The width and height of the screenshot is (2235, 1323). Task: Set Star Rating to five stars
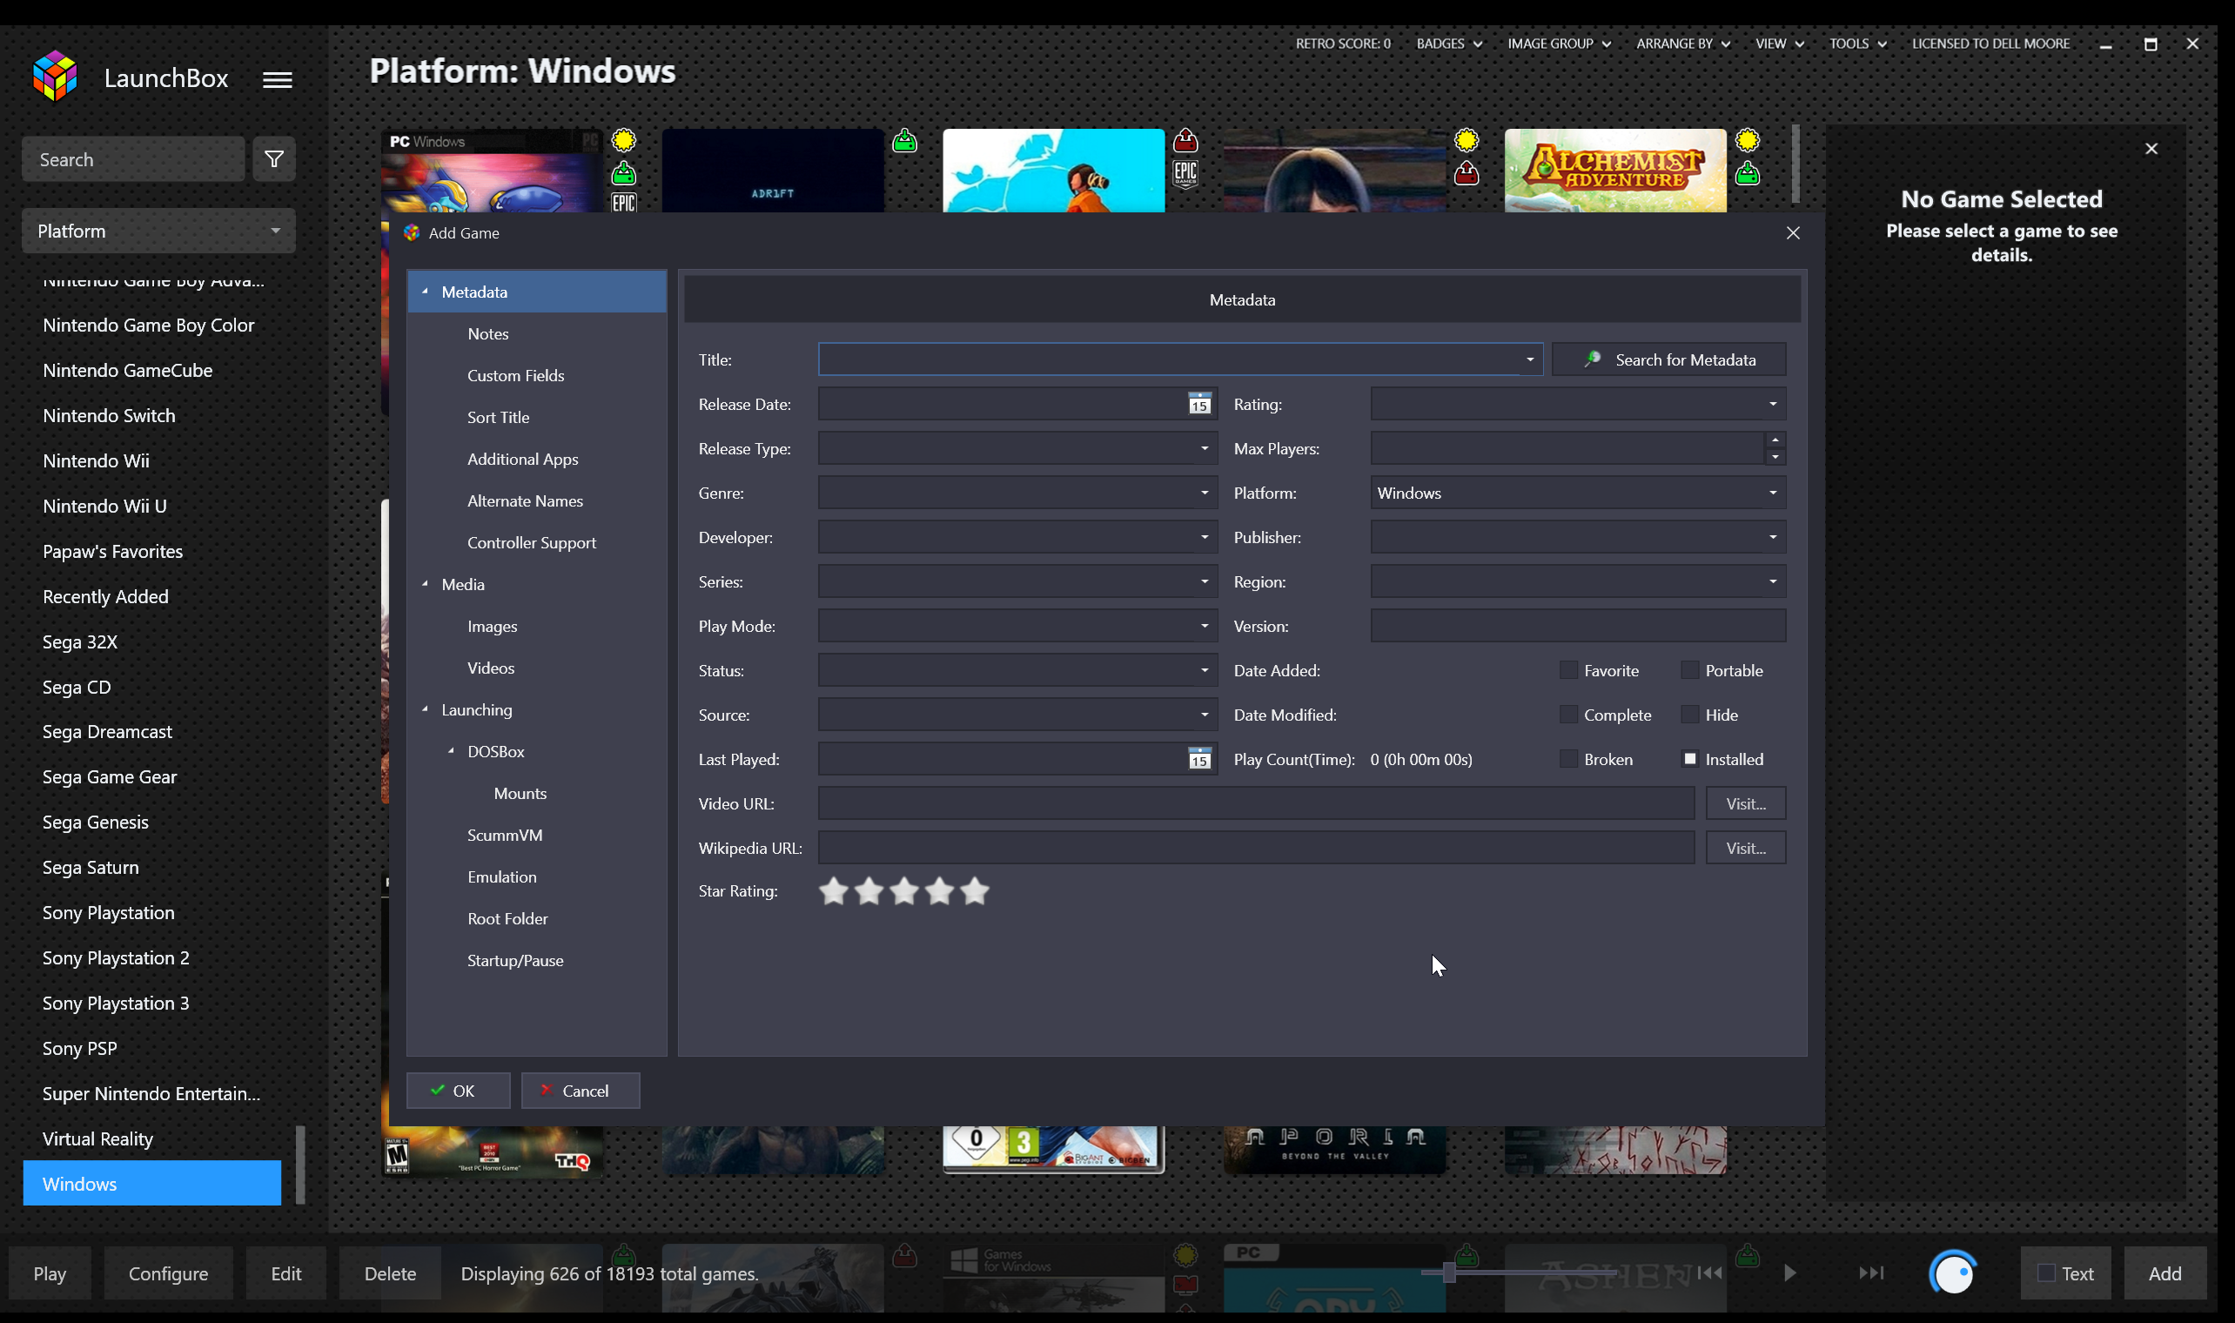975,890
